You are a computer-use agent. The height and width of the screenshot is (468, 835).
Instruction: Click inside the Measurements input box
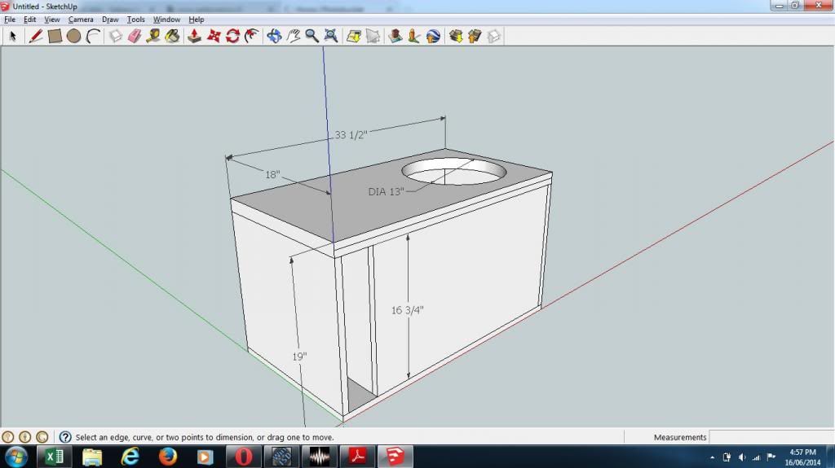pos(771,437)
